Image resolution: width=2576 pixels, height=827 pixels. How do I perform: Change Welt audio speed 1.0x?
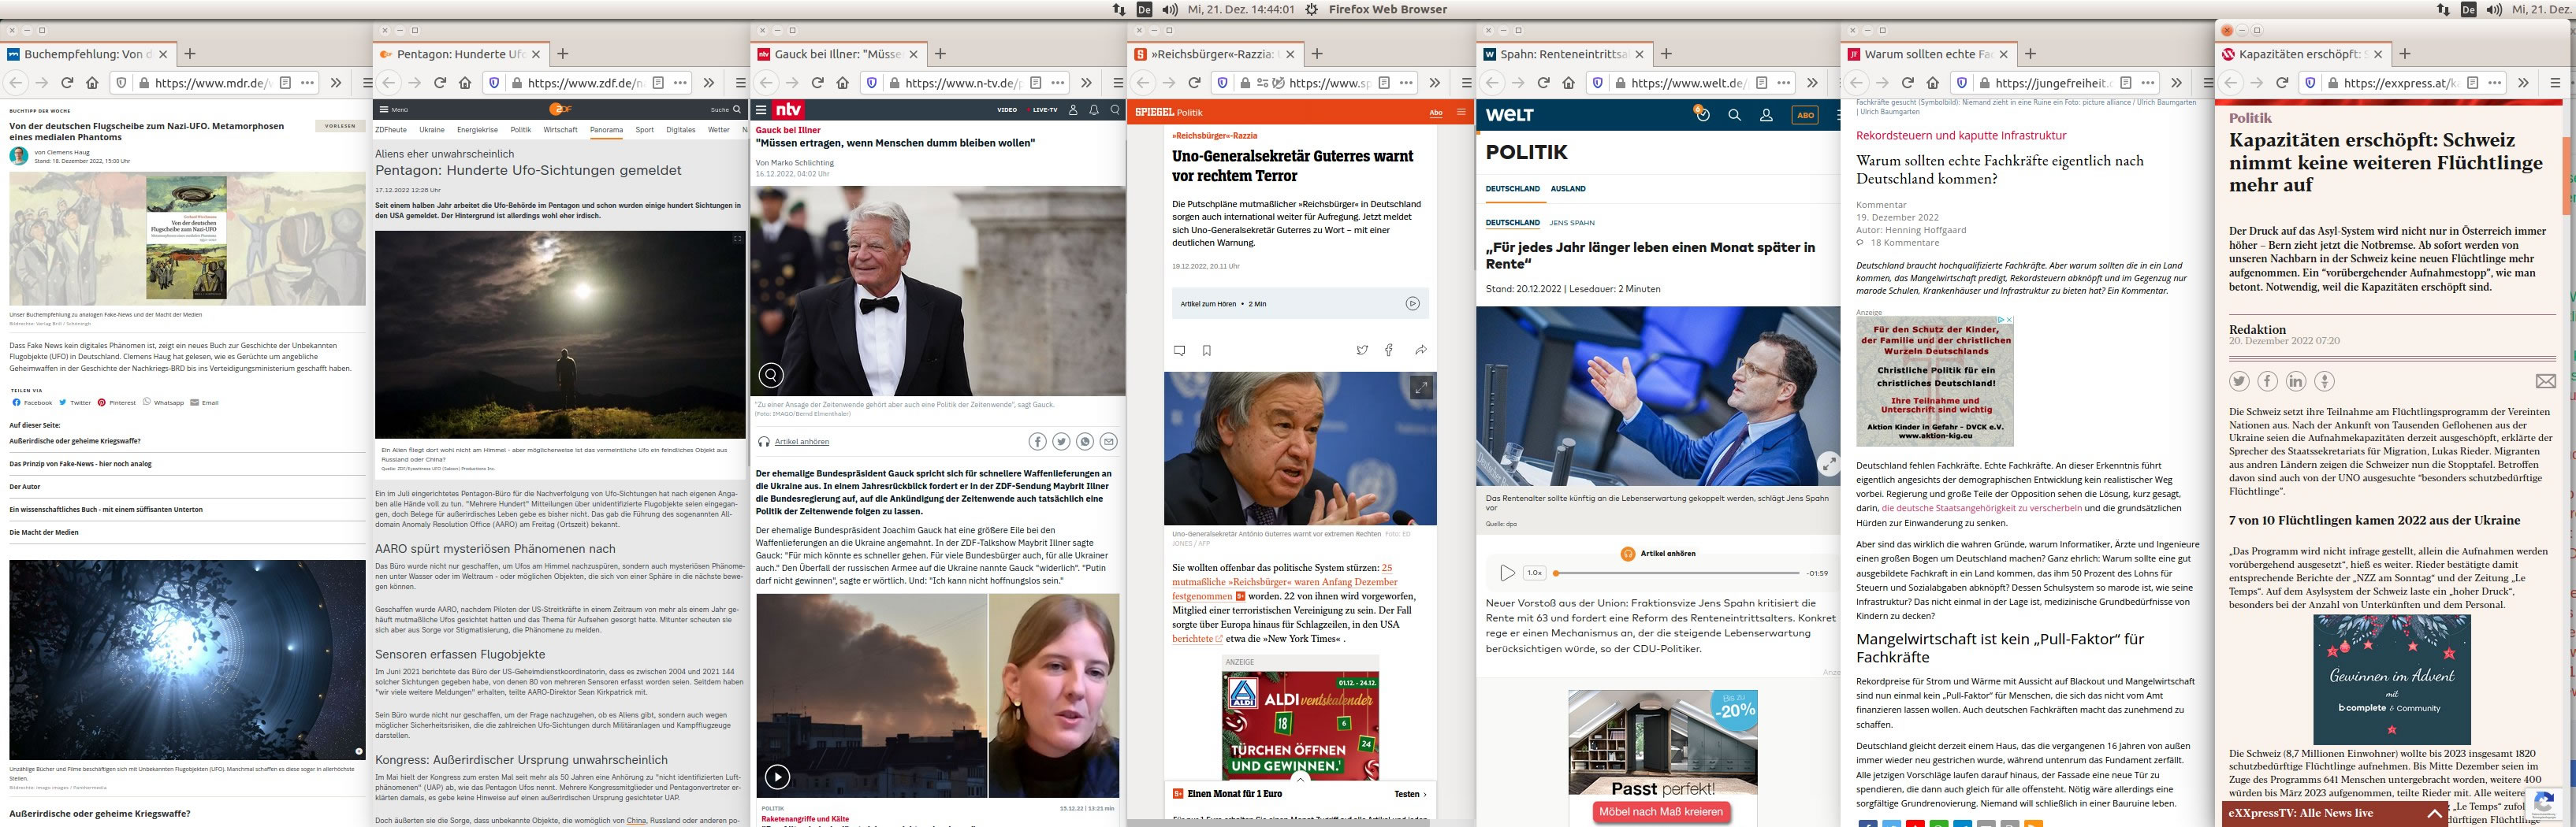click(1534, 573)
